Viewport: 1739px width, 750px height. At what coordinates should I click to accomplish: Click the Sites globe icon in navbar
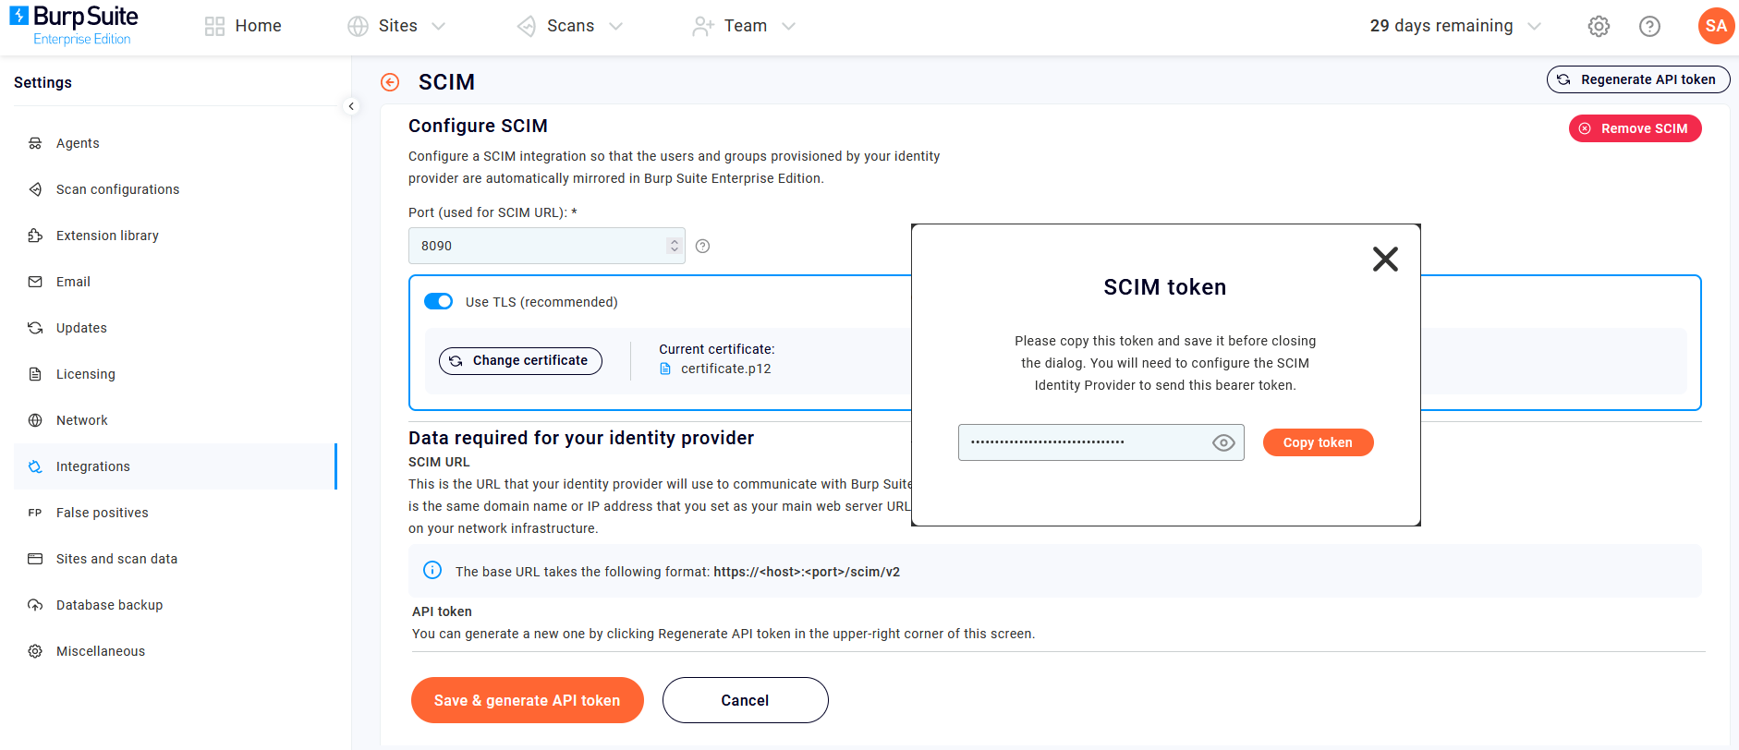pos(358,26)
